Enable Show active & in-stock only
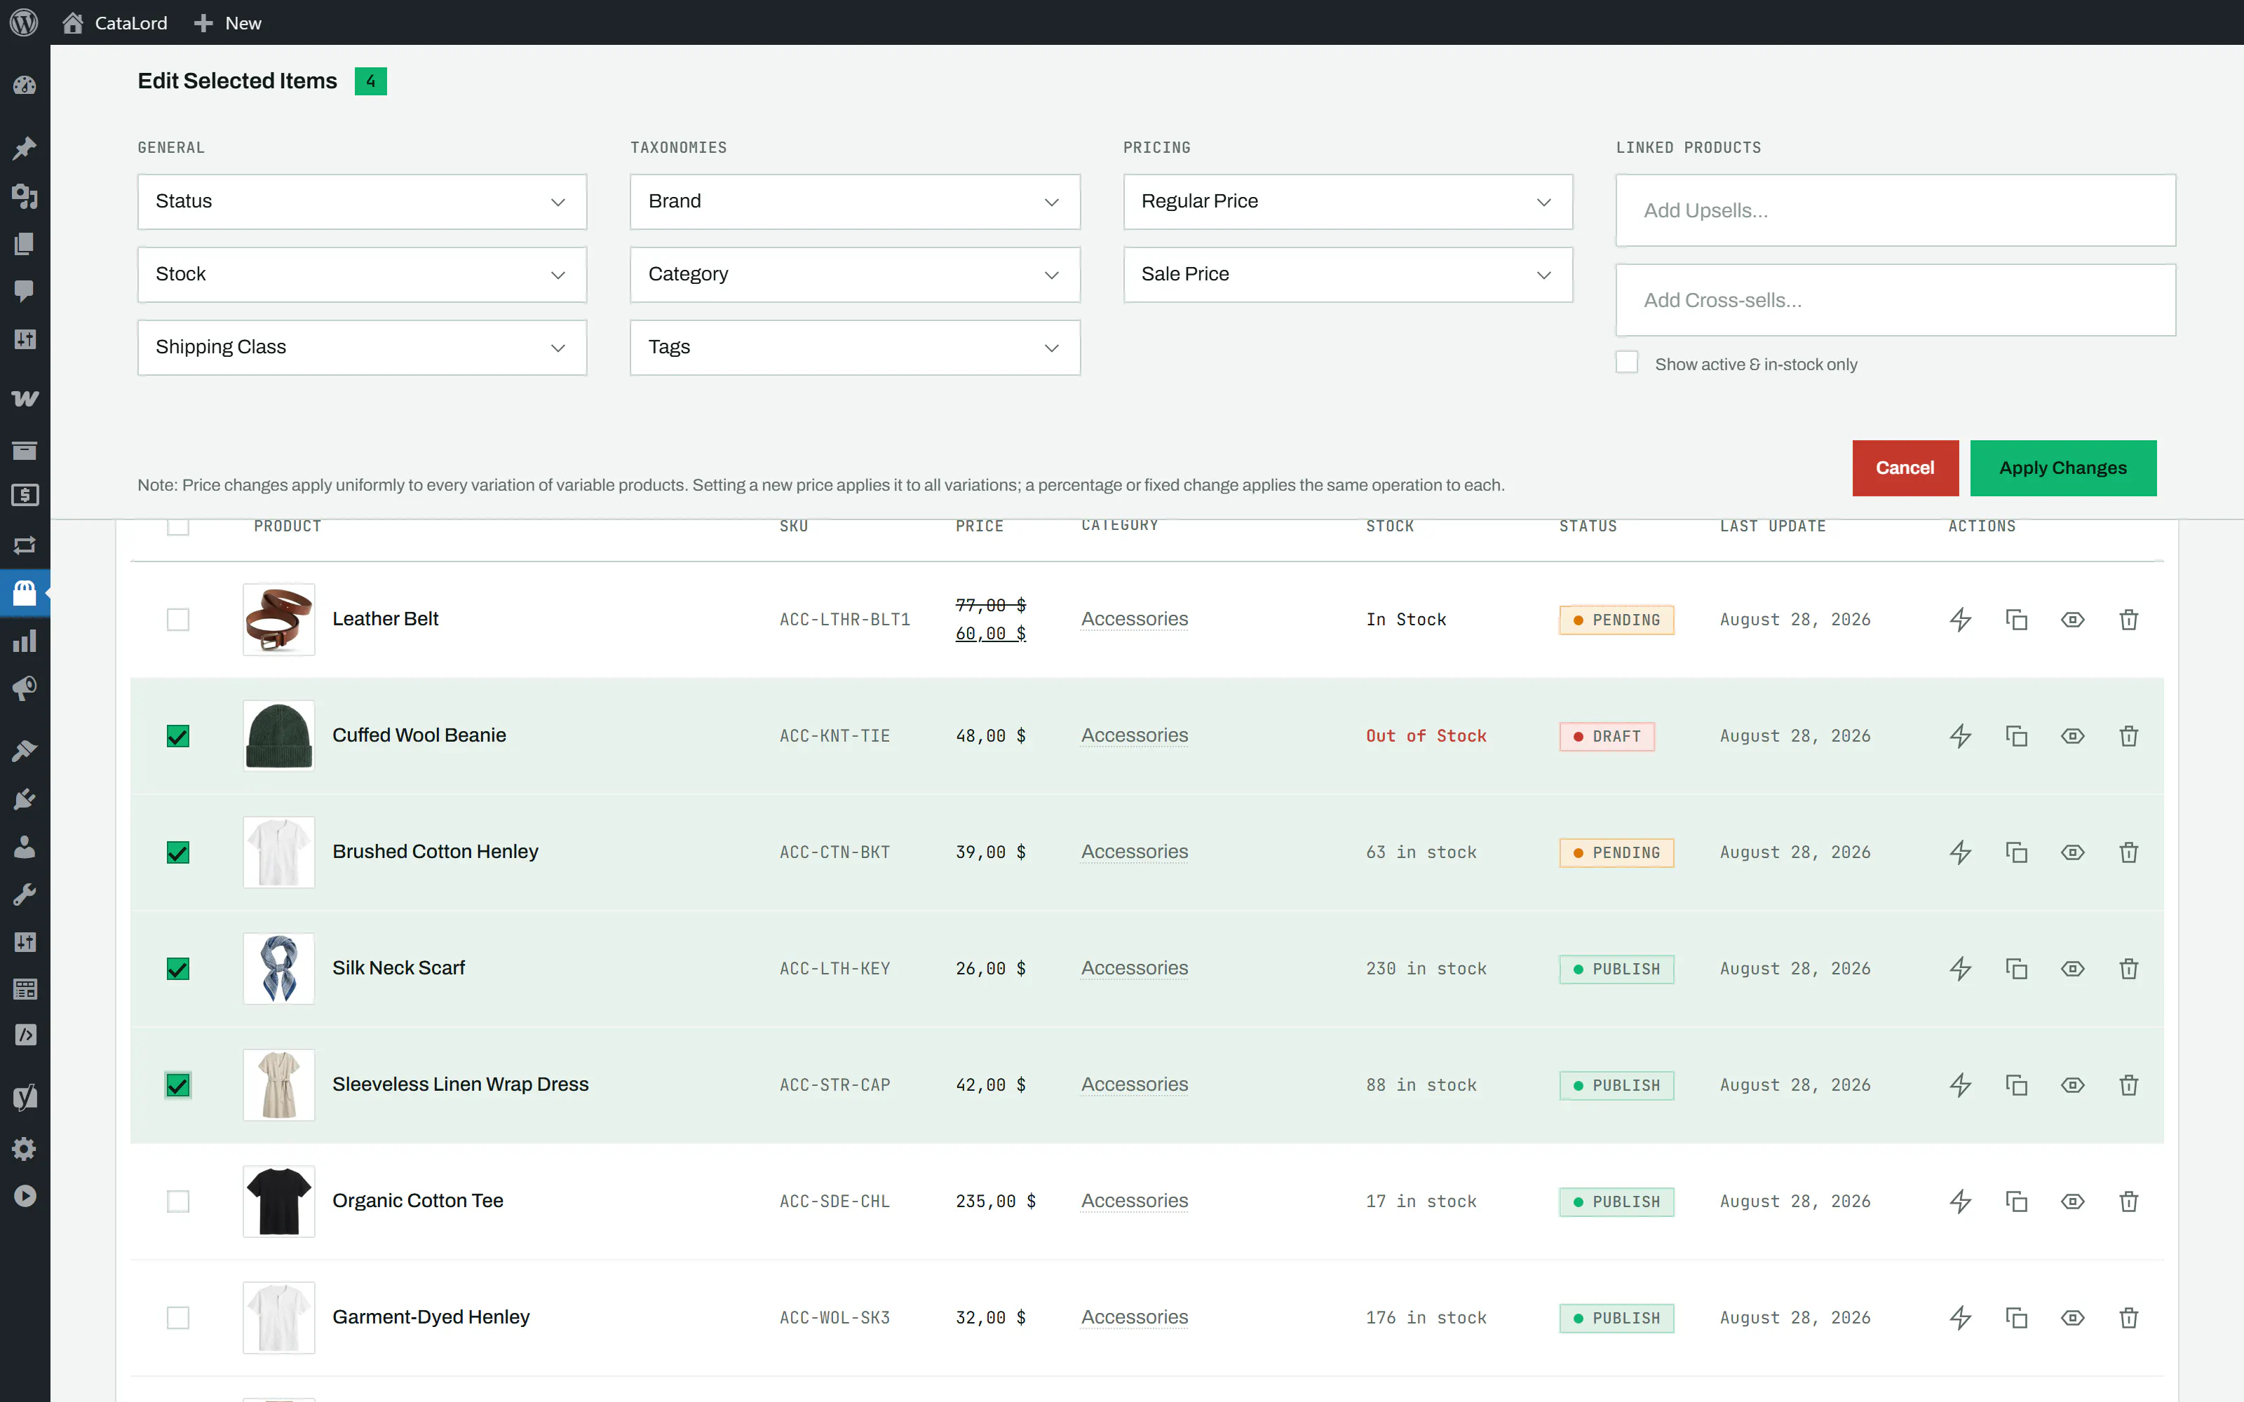This screenshot has height=1402, width=2244. [1626, 362]
